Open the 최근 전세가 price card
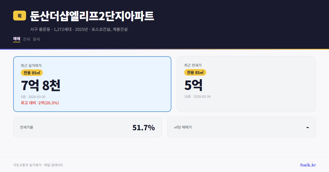Screen dimensions: 329x172 click(246, 84)
